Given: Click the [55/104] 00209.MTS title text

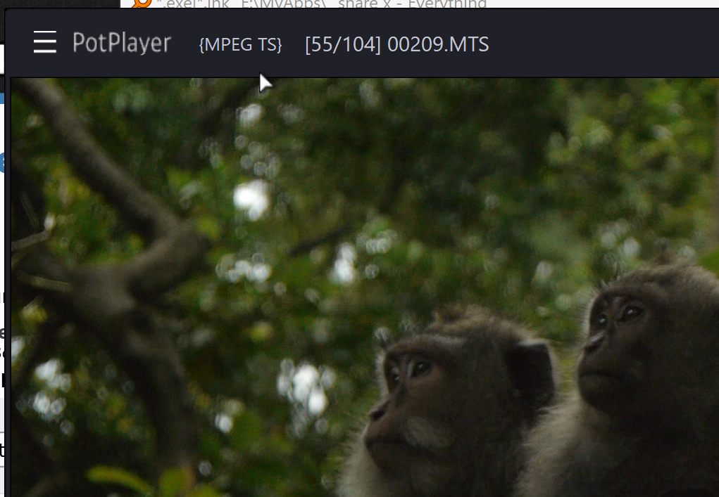Looking at the screenshot, I should click(396, 44).
